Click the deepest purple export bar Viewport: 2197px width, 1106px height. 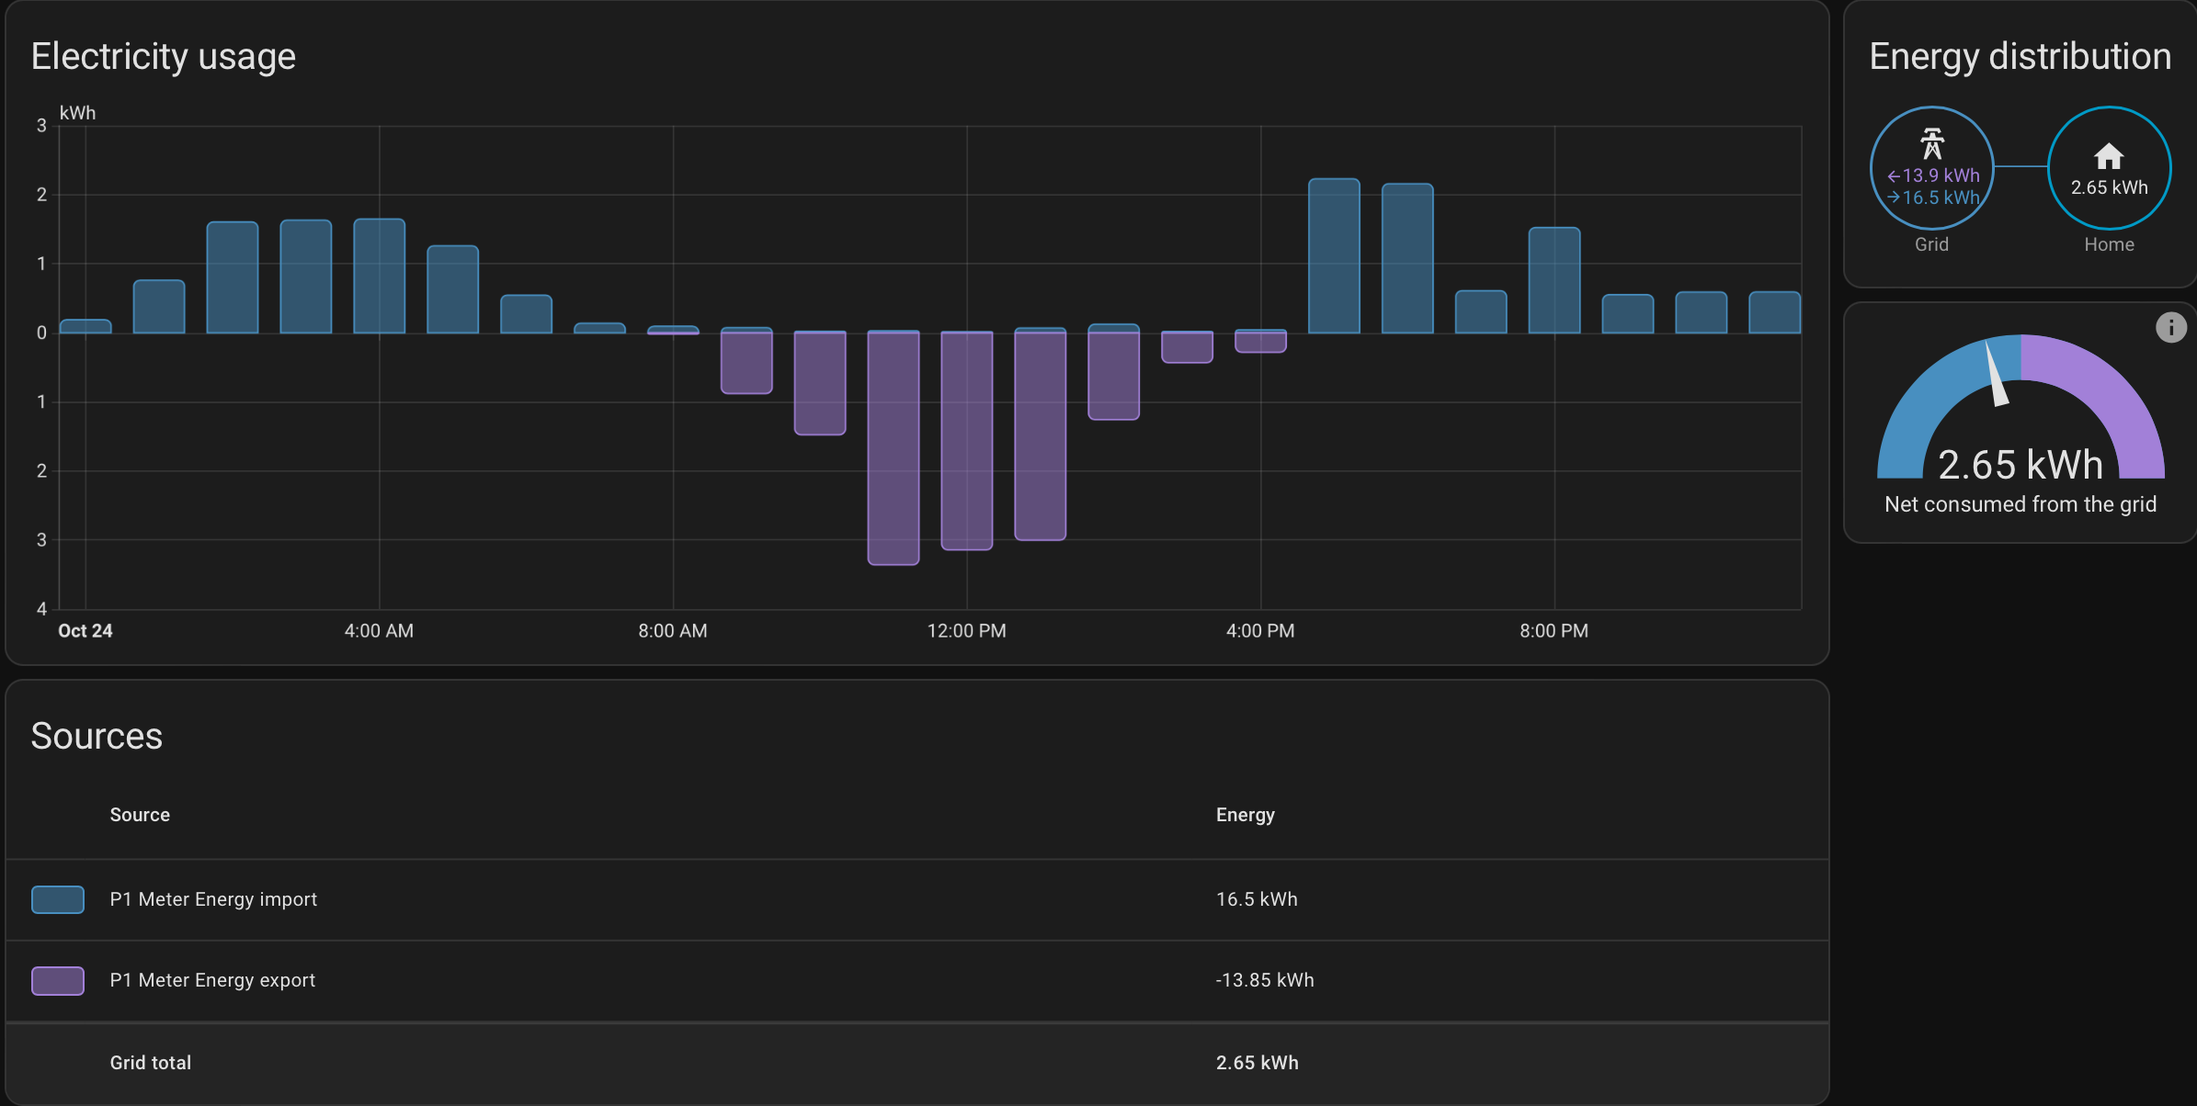tap(893, 448)
